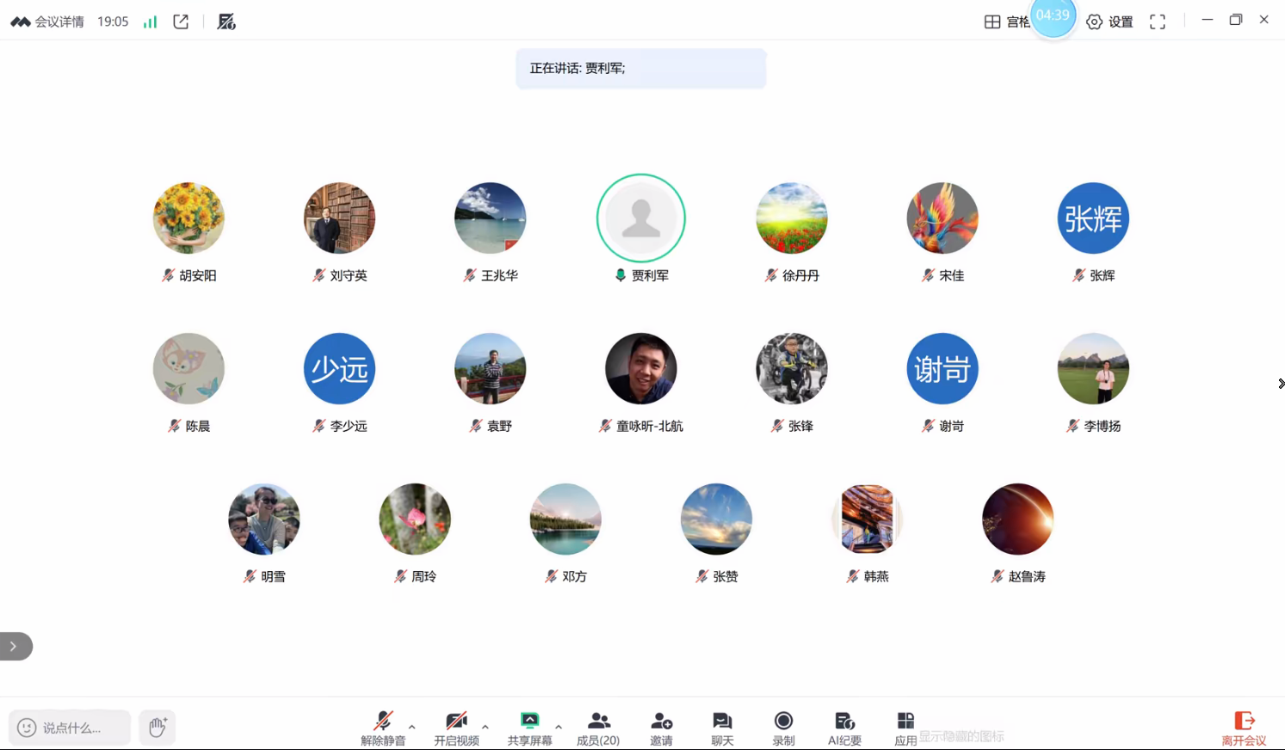This screenshot has width=1285, height=750.
Task: Open the 设置 settings menu
Action: click(1110, 22)
